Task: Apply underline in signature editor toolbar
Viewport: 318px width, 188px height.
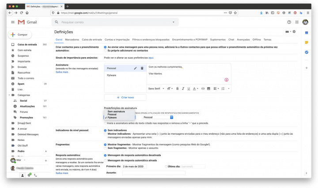Action: coord(189,88)
